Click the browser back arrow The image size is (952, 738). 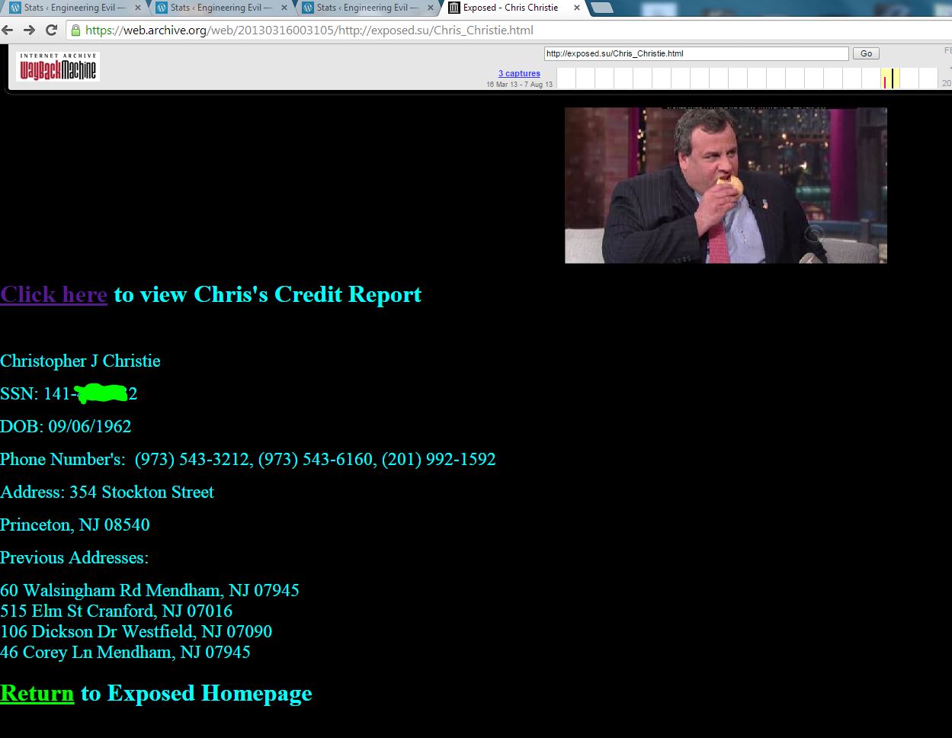(x=8, y=30)
